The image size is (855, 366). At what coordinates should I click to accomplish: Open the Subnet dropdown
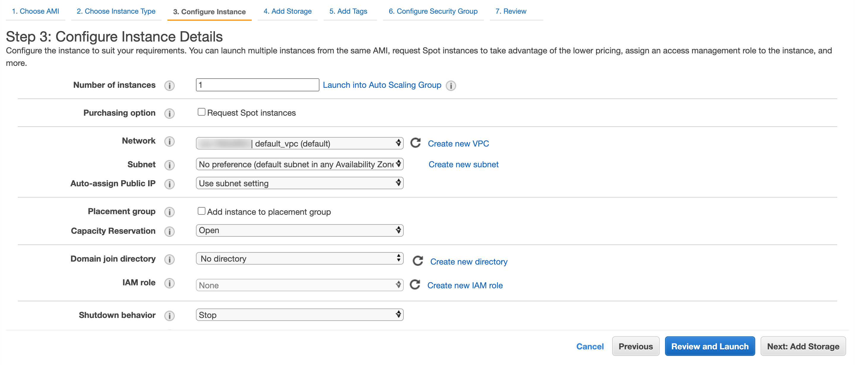[x=299, y=164]
